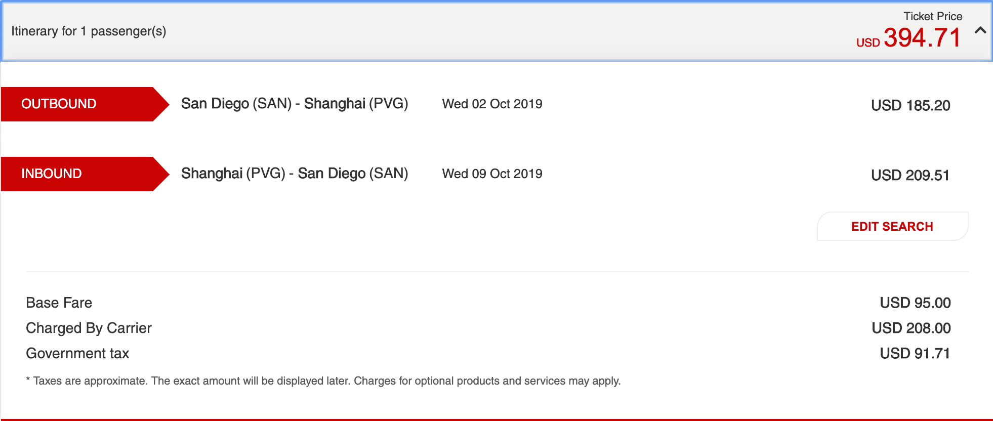Click the inbound fare USD 209.51
This screenshot has width=993, height=421.
pyautogui.click(x=910, y=175)
